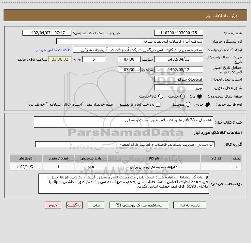Select the جزیی purchase type radio
This screenshot has width=251, height=243.
207,104
